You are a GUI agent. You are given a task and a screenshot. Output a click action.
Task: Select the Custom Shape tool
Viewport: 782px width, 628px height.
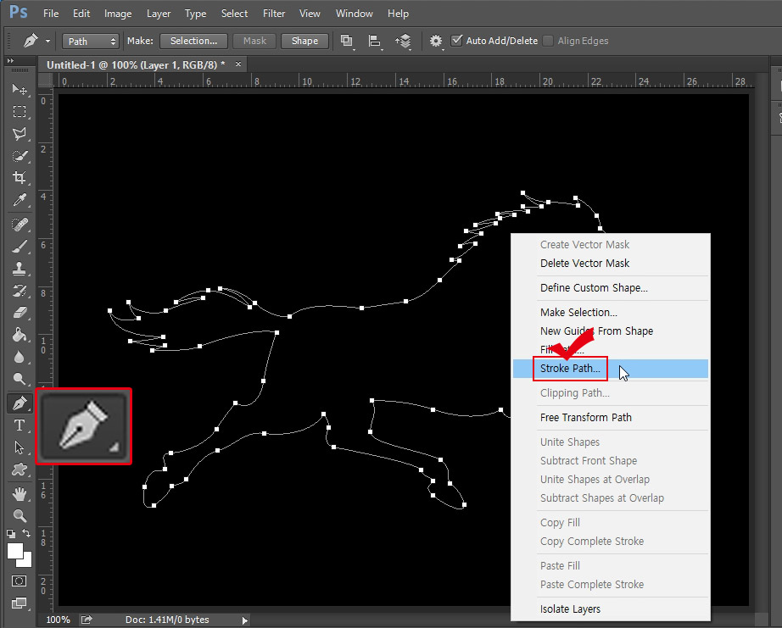point(20,470)
